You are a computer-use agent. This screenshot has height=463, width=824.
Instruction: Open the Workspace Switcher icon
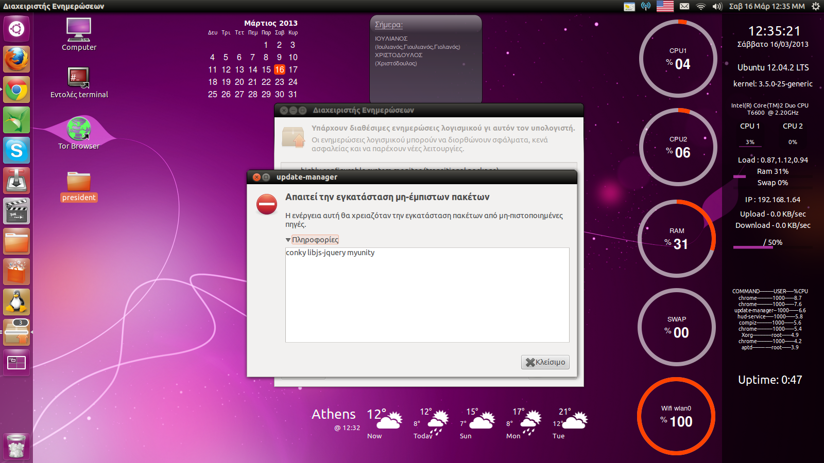pyautogui.click(x=16, y=363)
